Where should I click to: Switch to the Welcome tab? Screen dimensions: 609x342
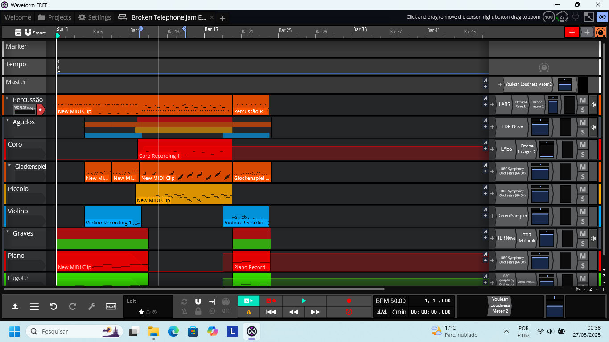[18, 17]
